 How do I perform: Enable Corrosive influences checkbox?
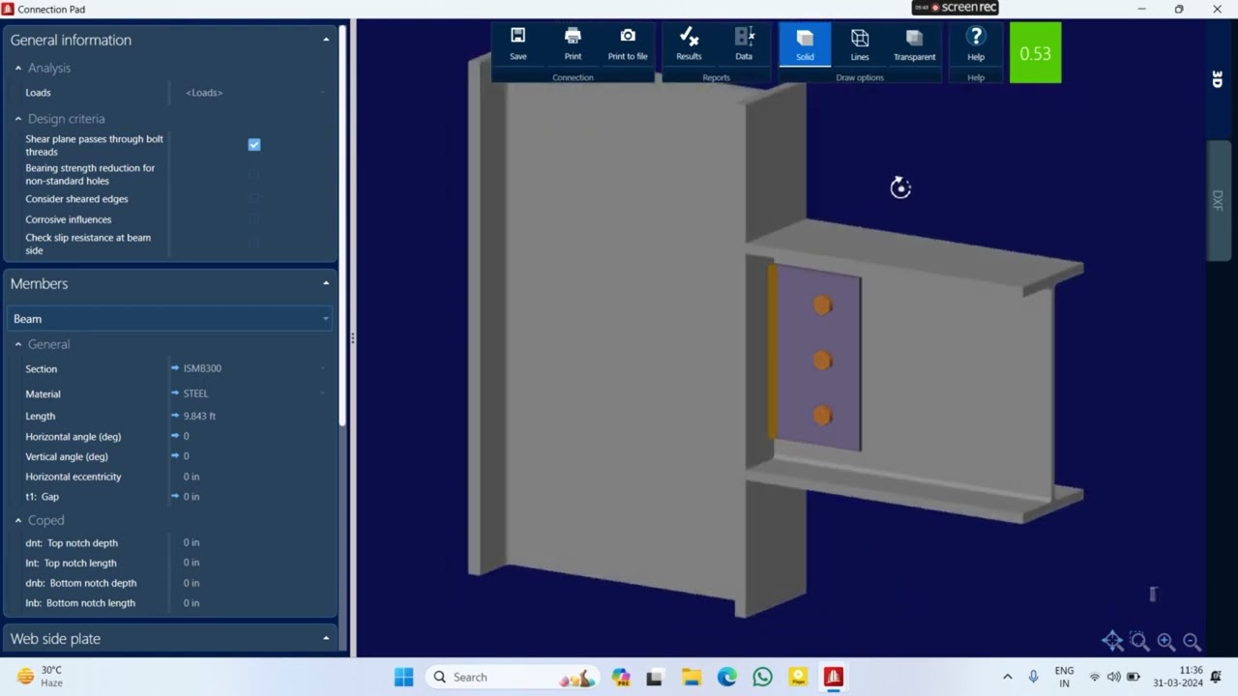254,219
